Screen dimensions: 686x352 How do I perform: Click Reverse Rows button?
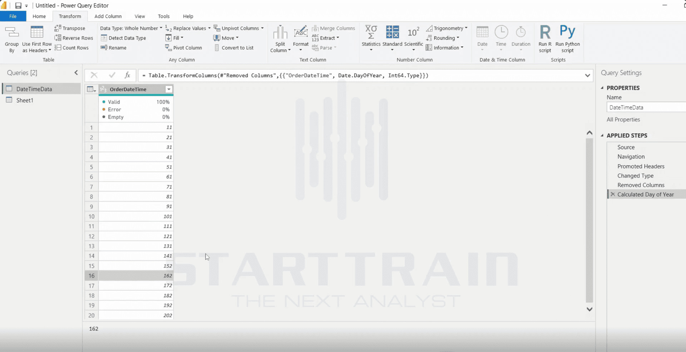click(74, 38)
